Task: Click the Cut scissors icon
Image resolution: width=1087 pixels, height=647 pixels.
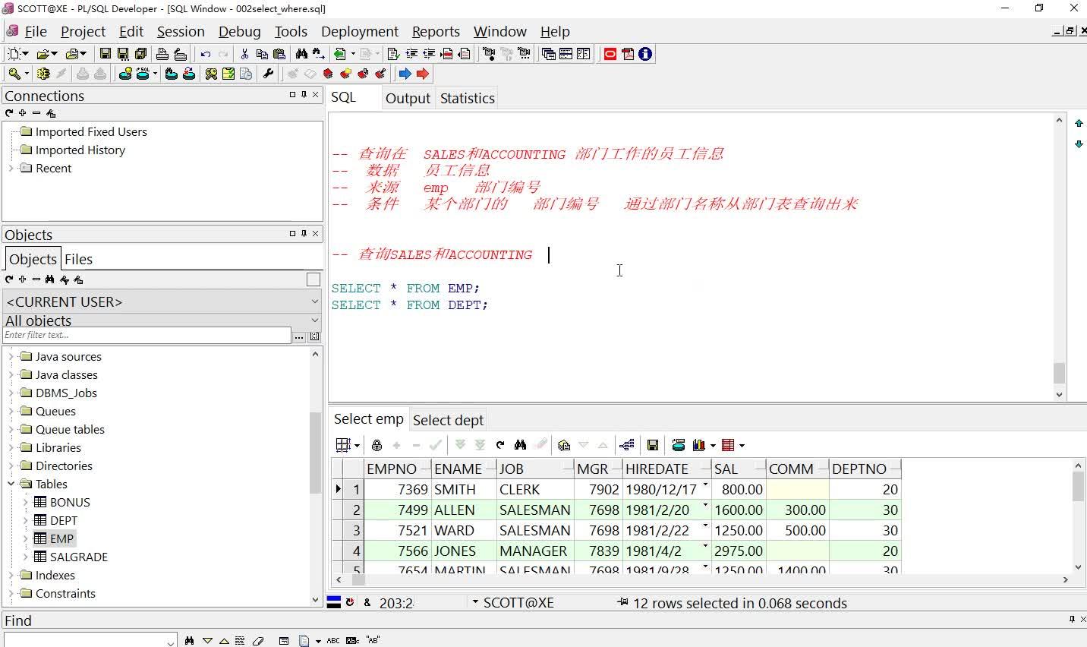Action: click(244, 54)
